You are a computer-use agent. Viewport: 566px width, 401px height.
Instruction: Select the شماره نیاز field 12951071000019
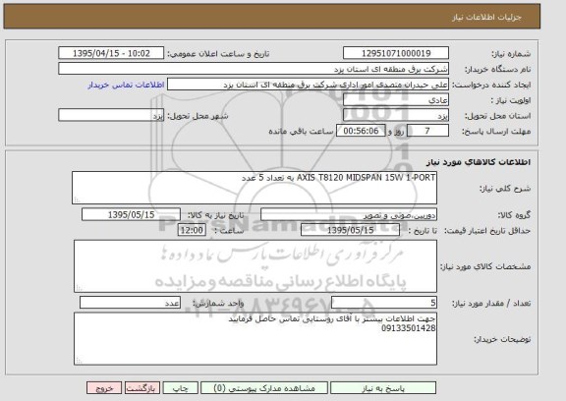click(396, 53)
